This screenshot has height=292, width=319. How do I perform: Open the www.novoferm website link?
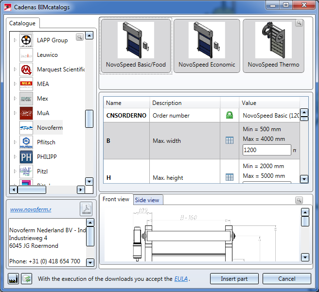(x=31, y=209)
